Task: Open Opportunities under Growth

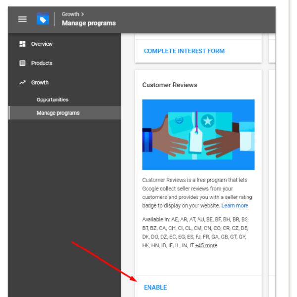Action: [x=52, y=99]
